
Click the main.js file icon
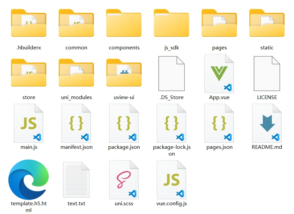point(29,123)
